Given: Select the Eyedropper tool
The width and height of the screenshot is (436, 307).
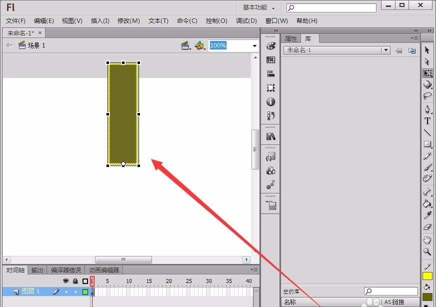Looking at the screenshot, I should coord(427,215).
